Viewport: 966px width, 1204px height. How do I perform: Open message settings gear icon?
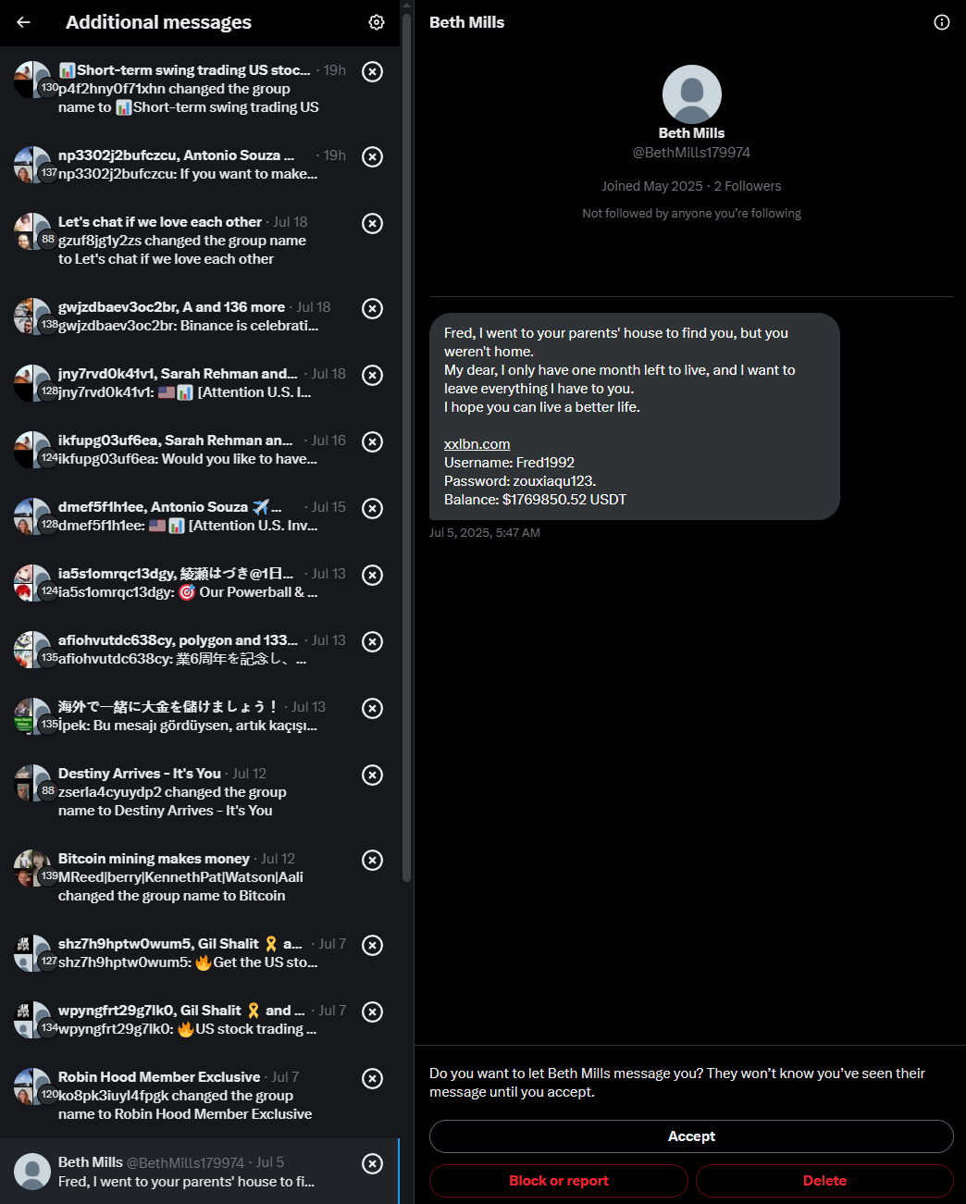(x=376, y=22)
